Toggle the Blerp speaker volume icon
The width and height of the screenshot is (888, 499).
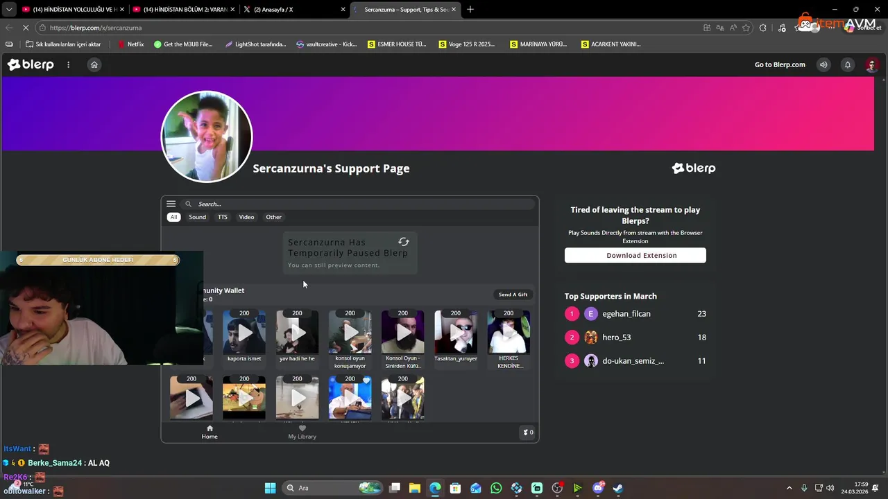pos(823,64)
